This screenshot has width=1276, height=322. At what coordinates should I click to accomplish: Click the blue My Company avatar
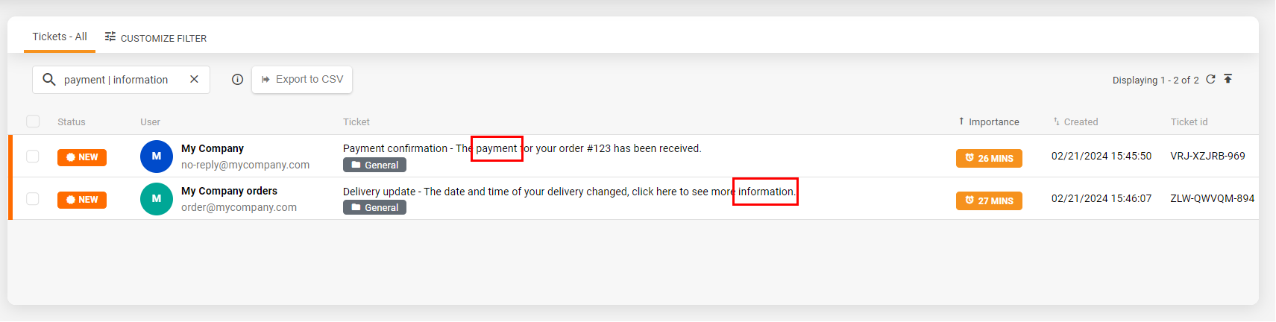pos(157,157)
